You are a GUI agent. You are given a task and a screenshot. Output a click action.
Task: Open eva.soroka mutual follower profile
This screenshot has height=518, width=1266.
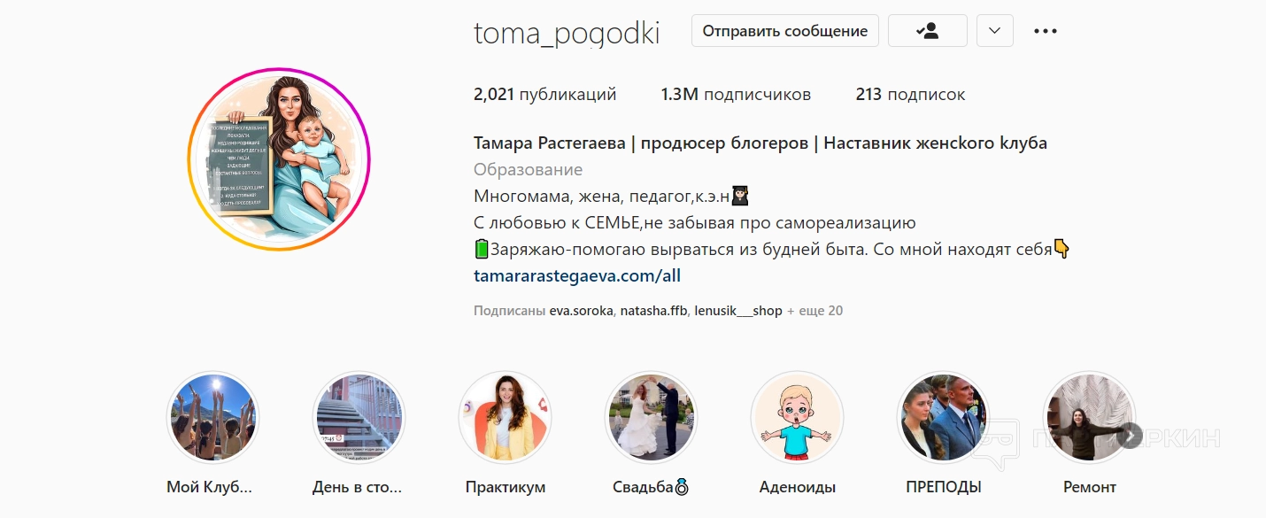point(581,311)
